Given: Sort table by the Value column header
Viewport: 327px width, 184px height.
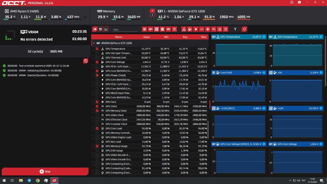Looking at the screenshot, I should (x=146, y=37).
